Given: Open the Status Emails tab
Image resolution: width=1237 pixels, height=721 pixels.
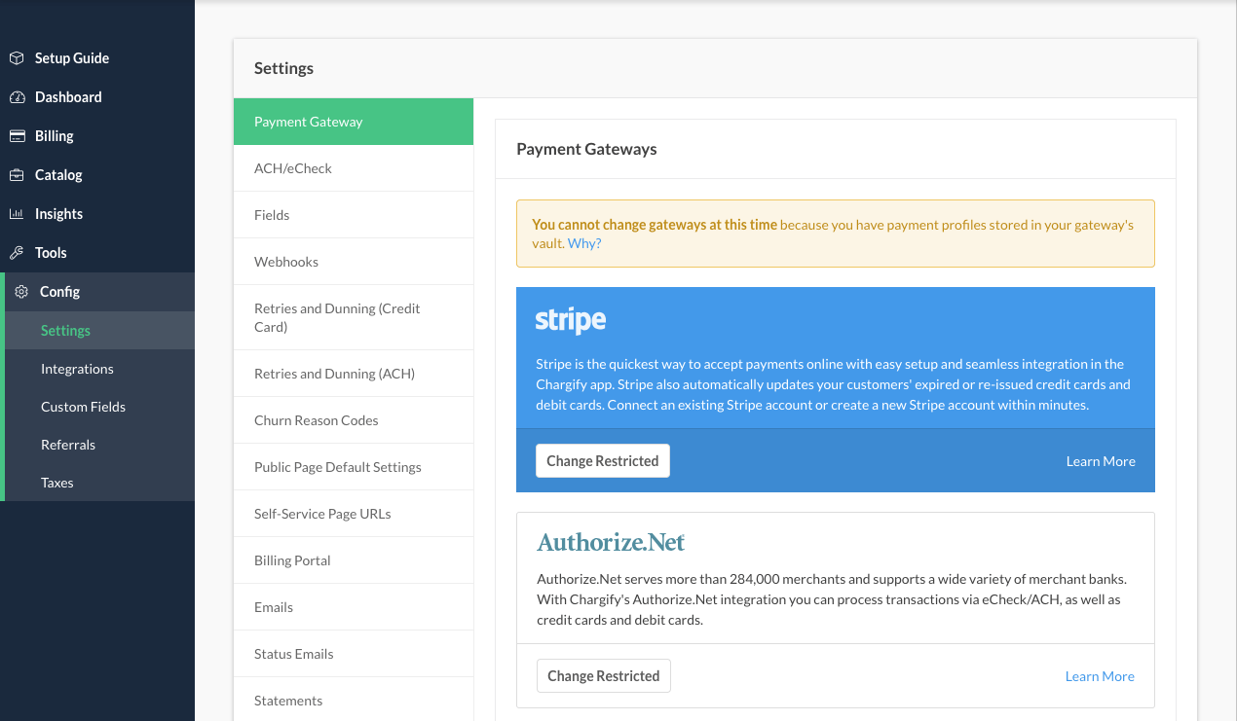Looking at the screenshot, I should [x=354, y=654].
